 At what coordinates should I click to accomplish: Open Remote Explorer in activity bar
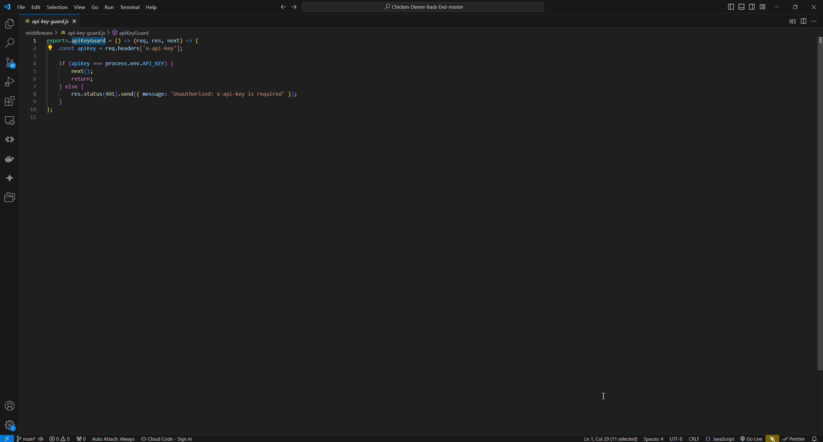tap(10, 120)
